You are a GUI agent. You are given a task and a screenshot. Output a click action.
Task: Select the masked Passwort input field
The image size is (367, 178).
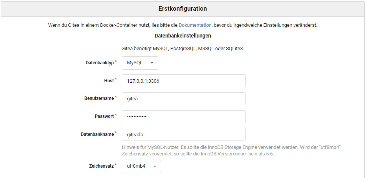pyautogui.click(x=183, y=117)
